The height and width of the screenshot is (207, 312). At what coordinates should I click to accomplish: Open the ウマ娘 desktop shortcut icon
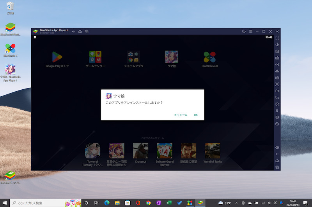coord(11,70)
